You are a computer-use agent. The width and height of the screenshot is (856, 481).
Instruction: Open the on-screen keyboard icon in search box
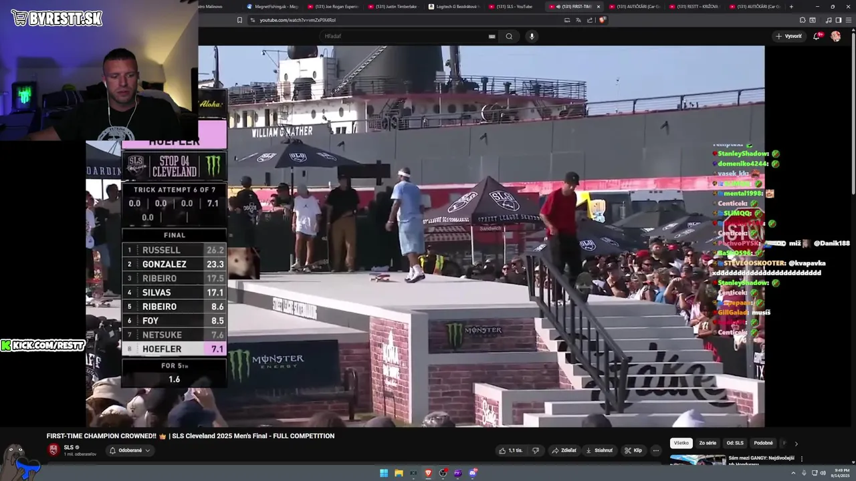coord(492,36)
